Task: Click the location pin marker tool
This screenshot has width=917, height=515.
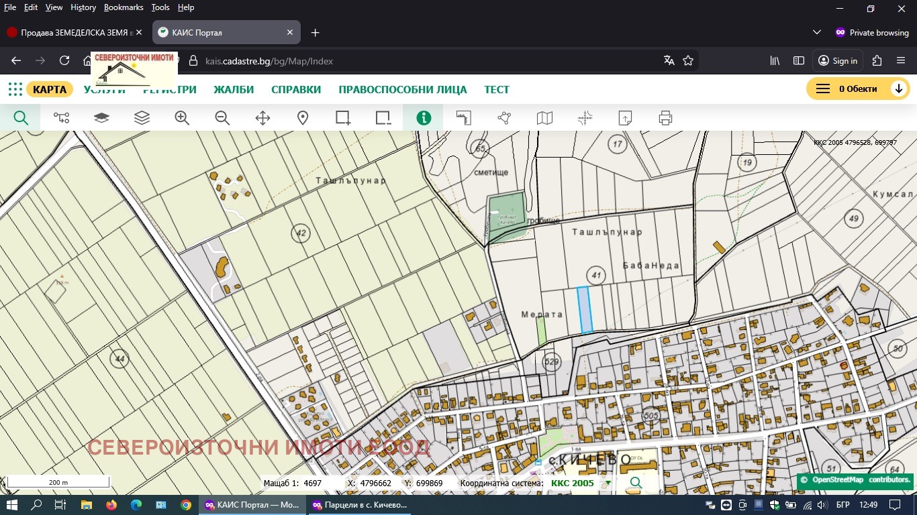Action: (x=303, y=118)
